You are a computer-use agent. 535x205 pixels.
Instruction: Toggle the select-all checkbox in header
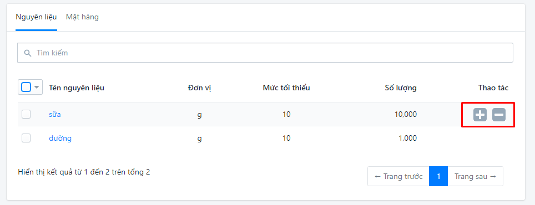tap(26, 87)
